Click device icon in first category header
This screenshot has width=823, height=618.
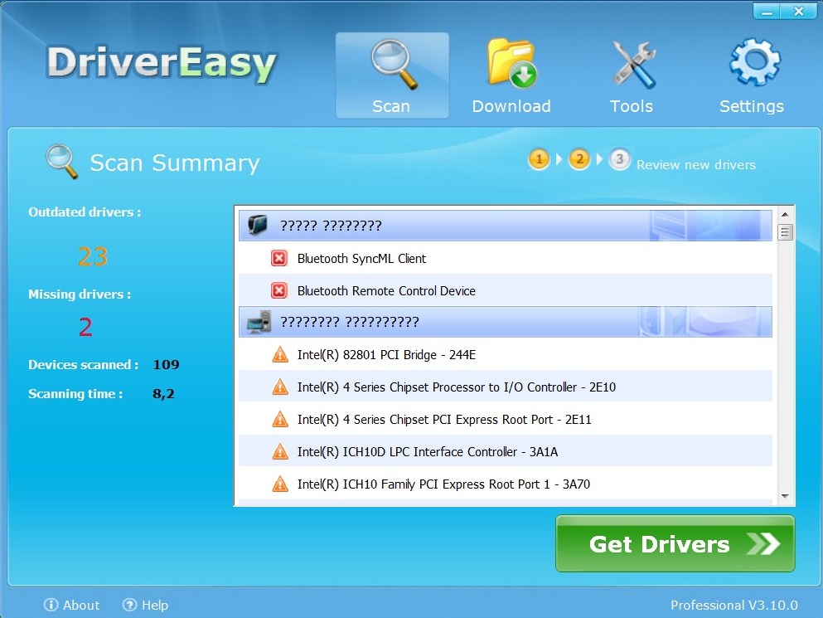click(258, 225)
